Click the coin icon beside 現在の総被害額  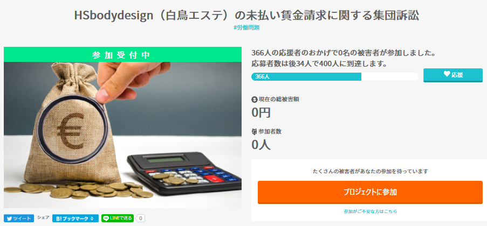254,100
